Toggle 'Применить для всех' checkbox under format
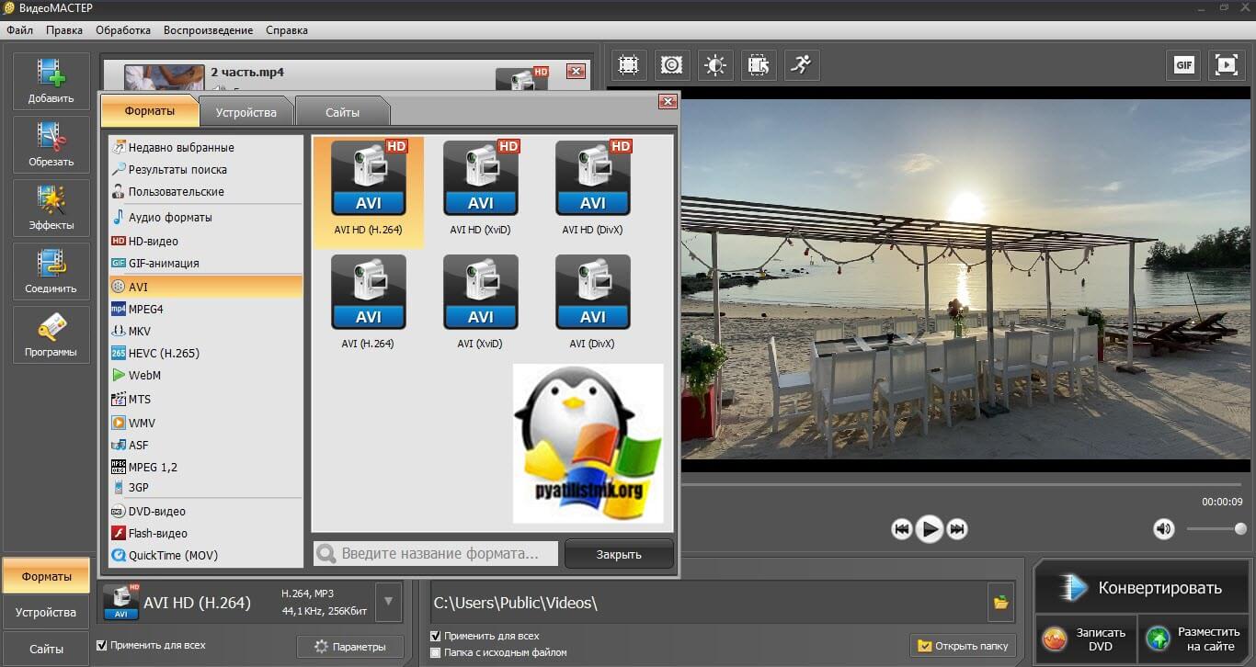 click(102, 646)
